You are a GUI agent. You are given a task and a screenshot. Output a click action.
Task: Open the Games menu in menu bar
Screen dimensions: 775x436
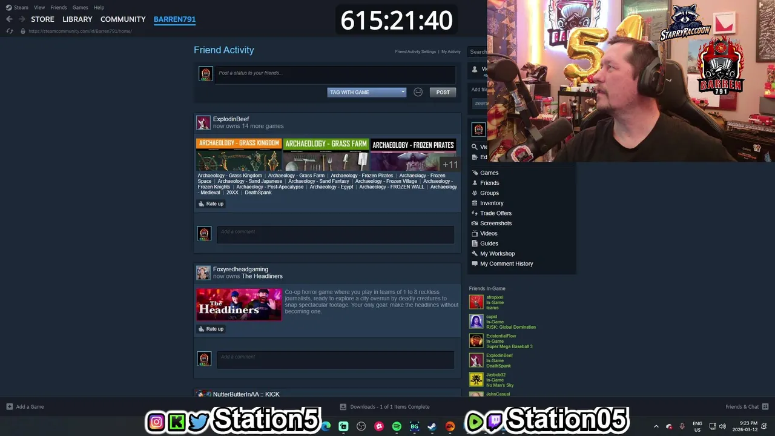tap(80, 7)
